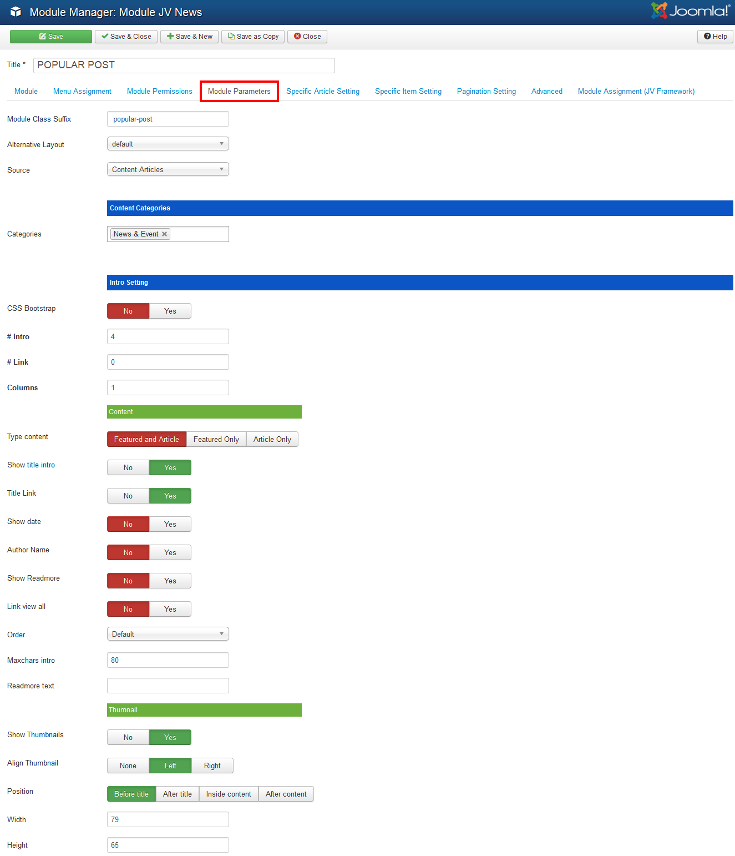Switch to the Menu Assignment tab
Viewport: 735px width, 856px height.
pos(82,92)
